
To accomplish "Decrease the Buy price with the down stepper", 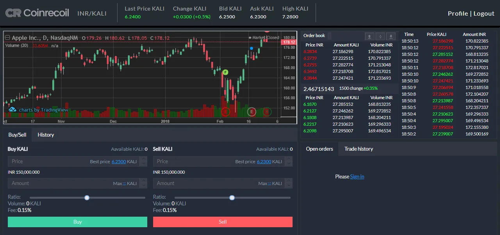I will pos(143,164).
